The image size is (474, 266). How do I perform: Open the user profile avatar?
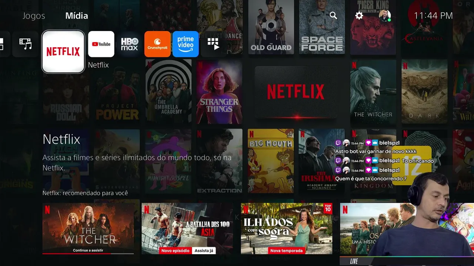pos(385,16)
